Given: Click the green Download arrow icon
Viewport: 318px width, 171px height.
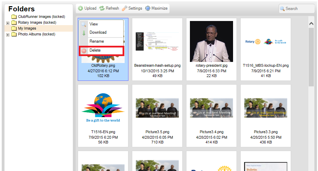Looking at the screenshot, I should (x=84, y=33).
